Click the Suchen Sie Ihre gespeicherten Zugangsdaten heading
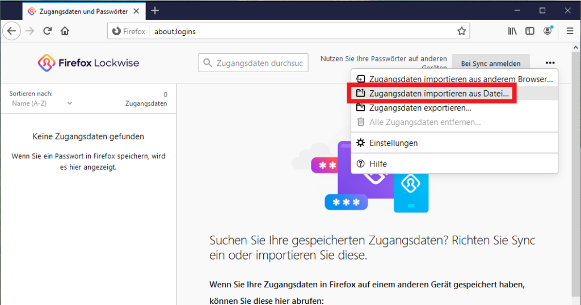Image resolution: width=581 pixels, height=305 pixels. pyautogui.click(x=372, y=248)
